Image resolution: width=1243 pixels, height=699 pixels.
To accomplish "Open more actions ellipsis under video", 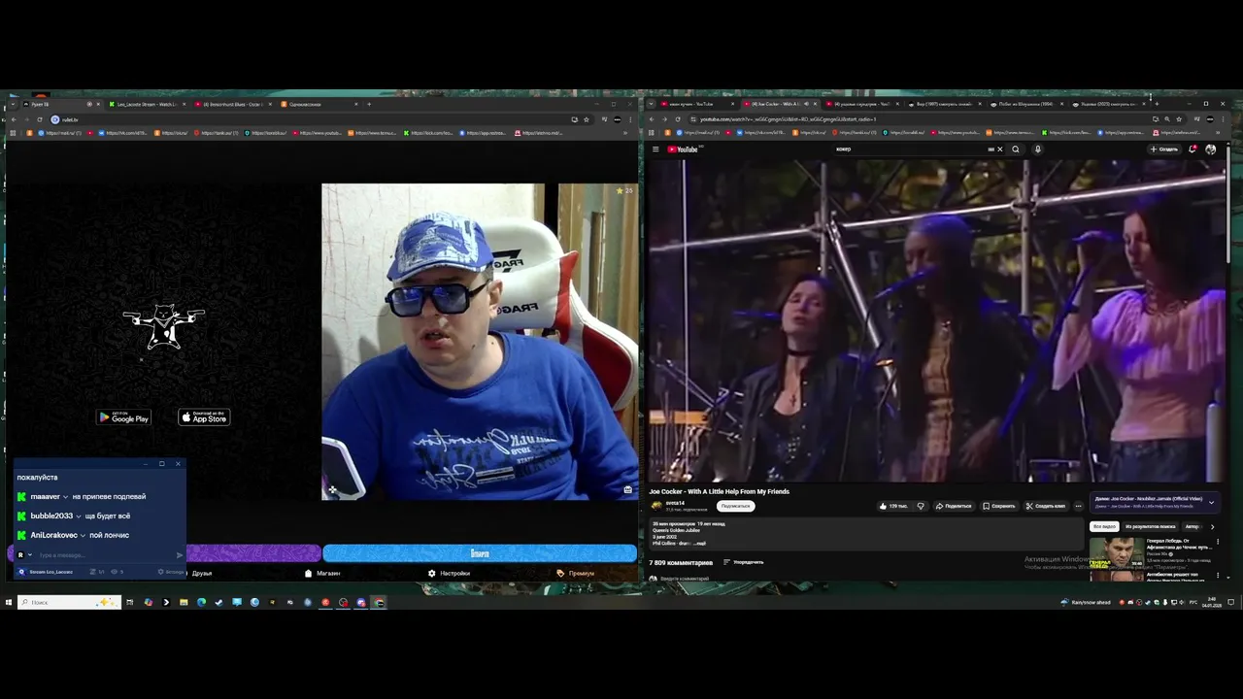I will pos(1078,506).
